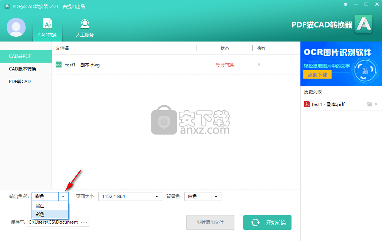Click 点此下载 button in ad
This screenshot has height=241, width=382.
point(317,75)
